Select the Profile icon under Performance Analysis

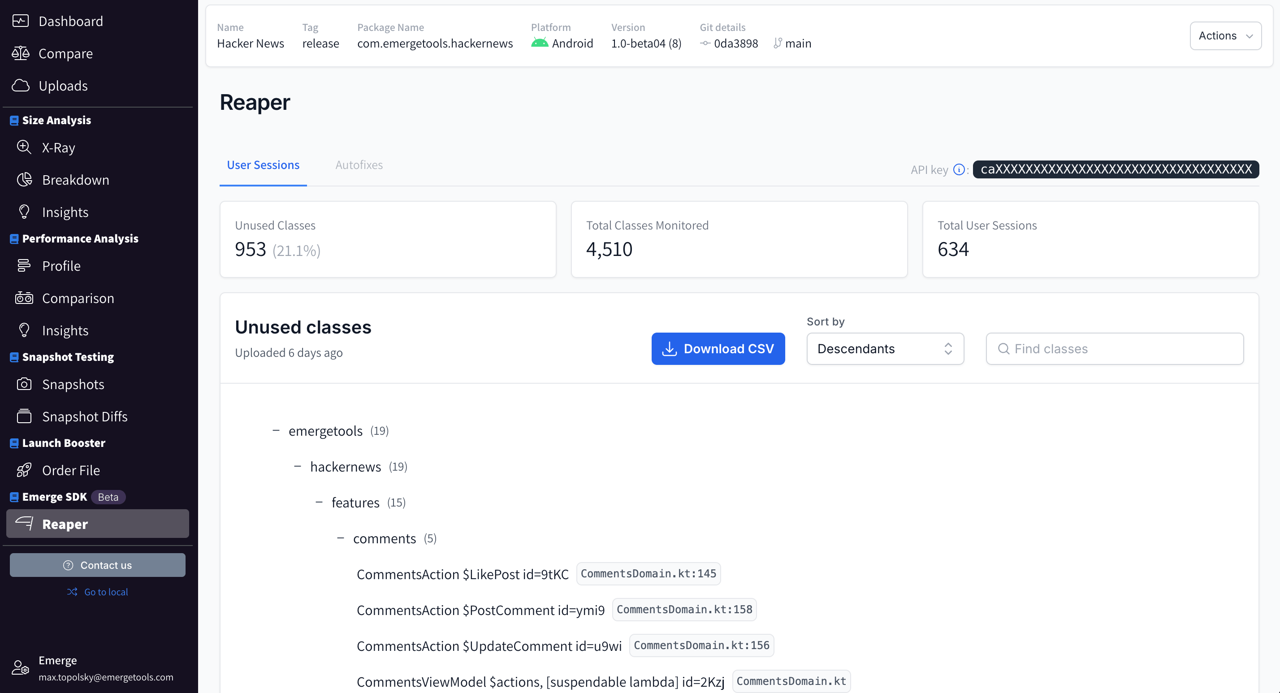tap(24, 265)
